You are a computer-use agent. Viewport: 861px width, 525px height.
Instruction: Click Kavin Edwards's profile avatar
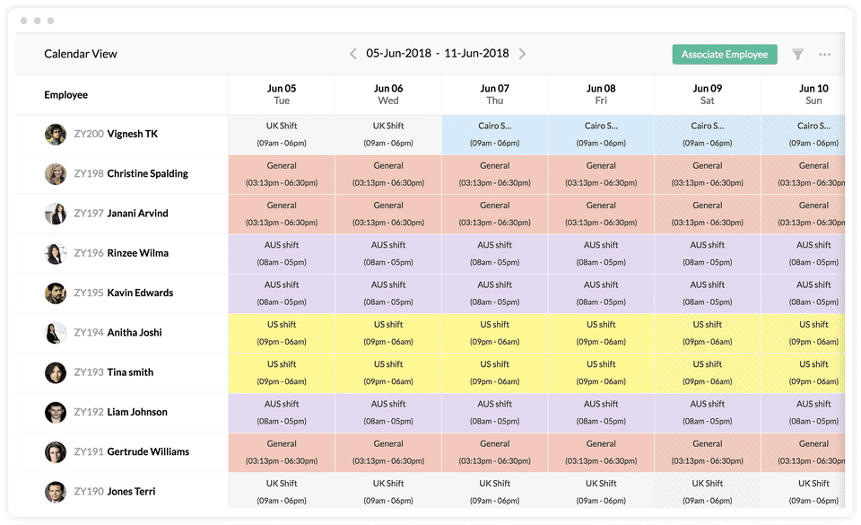56,293
